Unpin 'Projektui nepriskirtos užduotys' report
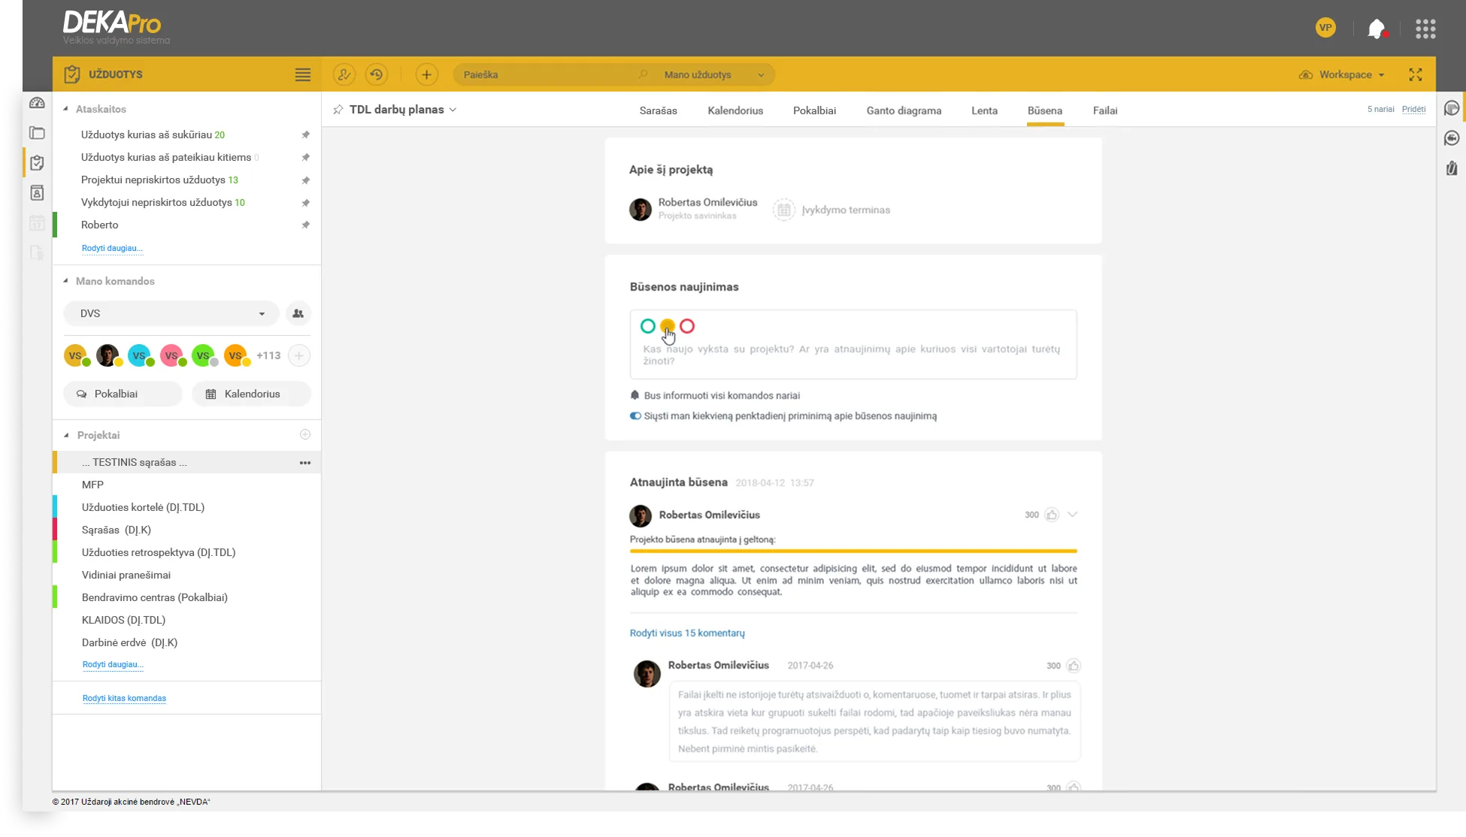1466x837 pixels. [305, 180]
